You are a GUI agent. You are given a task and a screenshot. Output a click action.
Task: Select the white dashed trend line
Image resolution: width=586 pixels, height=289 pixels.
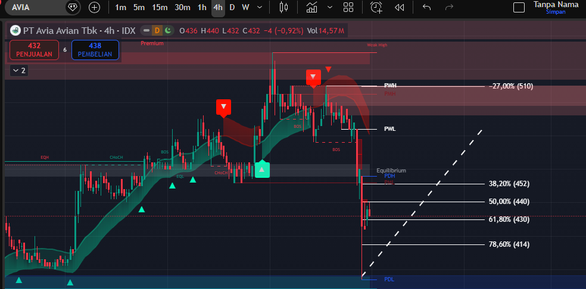(422, 203)
